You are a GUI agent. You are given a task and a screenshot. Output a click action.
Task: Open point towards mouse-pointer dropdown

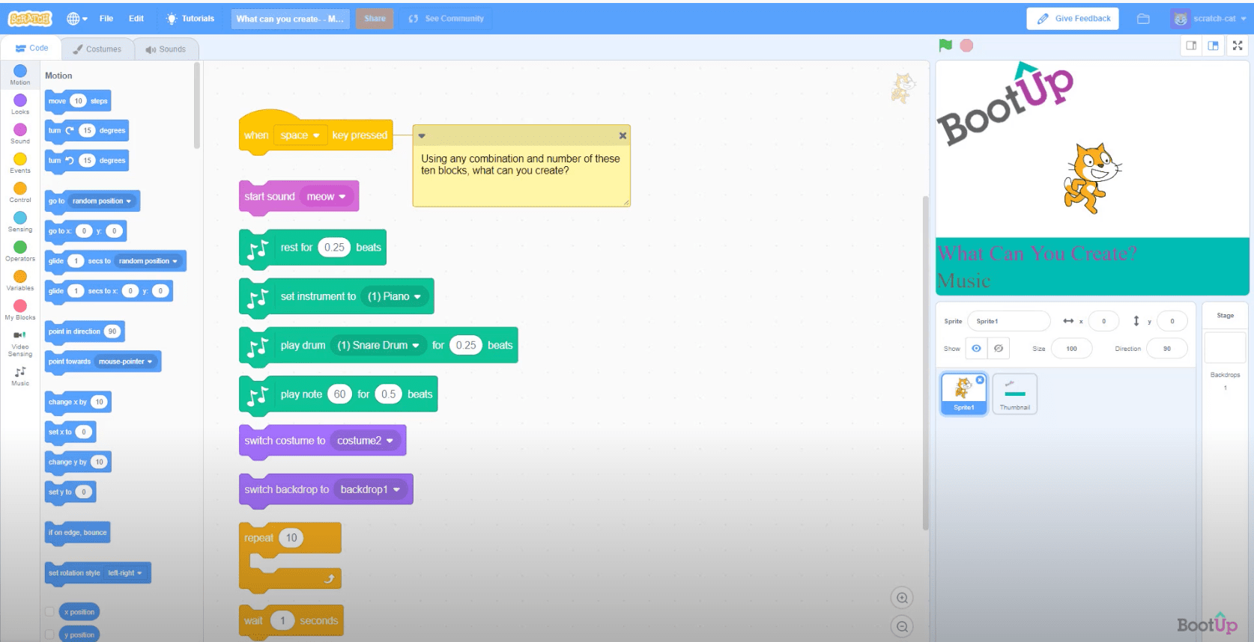pos(126,361)
